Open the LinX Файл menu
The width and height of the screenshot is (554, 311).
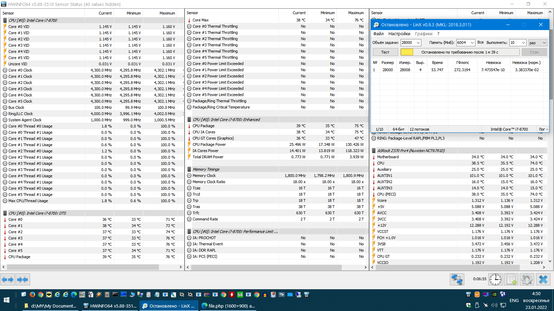point(378,34)
